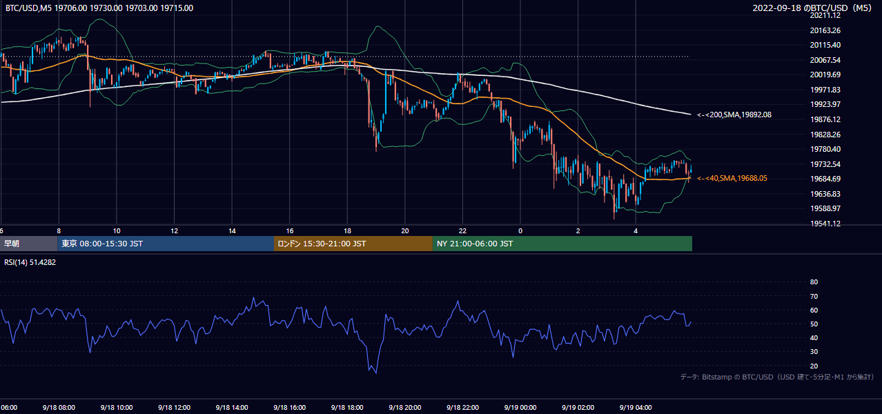
Task: Click the RSI(14) 51.4282 indicator label
Action: coord(30,262)
